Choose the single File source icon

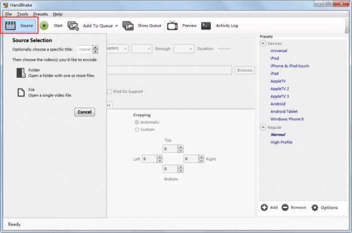pyautogui.click(x=21, y=92)
